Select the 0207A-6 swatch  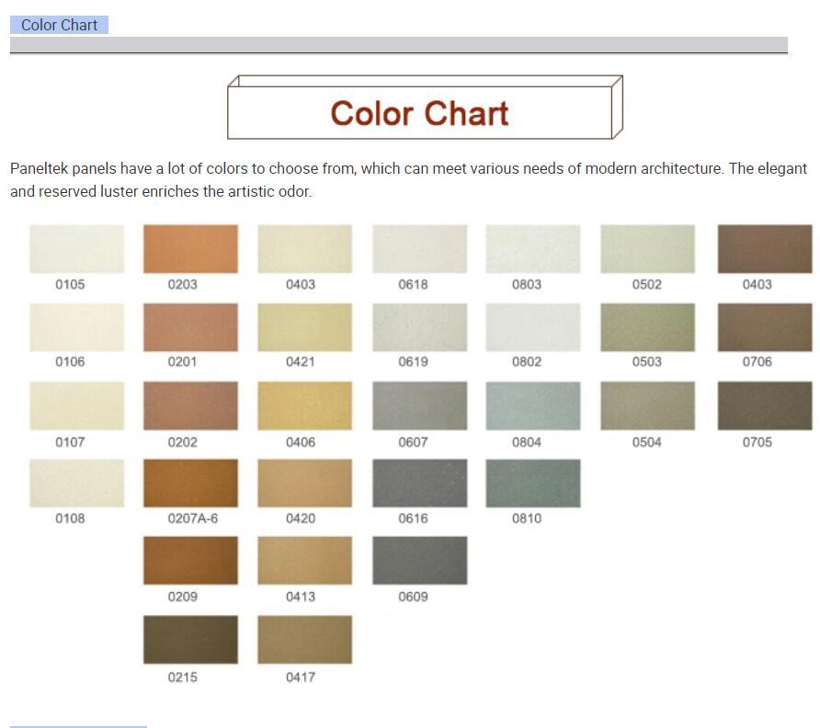[x=191, y=483]
